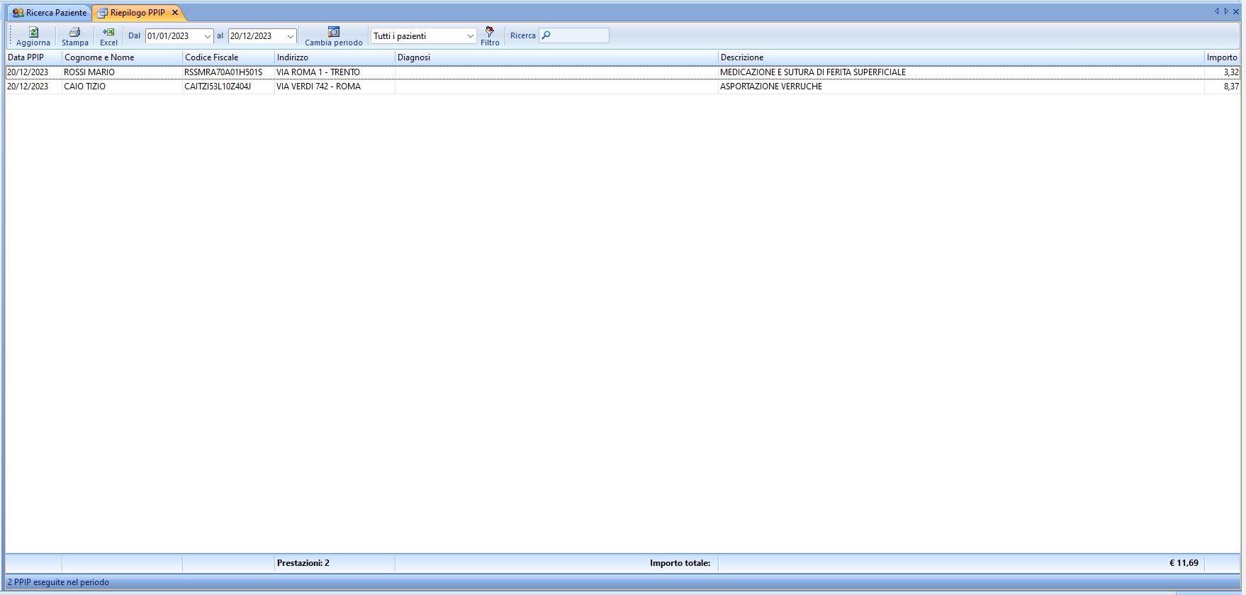Viewport: 1246px width, 595px height.
Task: Click the amount 8,37 cell
Action: pos(1222,87)
